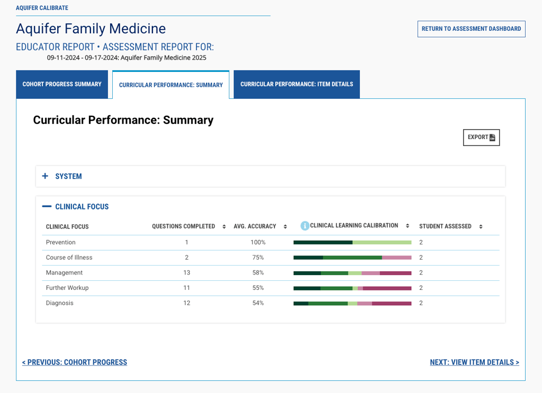Viewport: 542px width, 393px height.
Task: Open the System accordion header
Action: coord(270,177)
